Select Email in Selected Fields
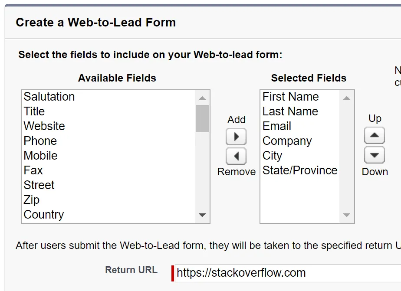The height and width of the screenshot is (291, 401). click(x=277, y=126)
